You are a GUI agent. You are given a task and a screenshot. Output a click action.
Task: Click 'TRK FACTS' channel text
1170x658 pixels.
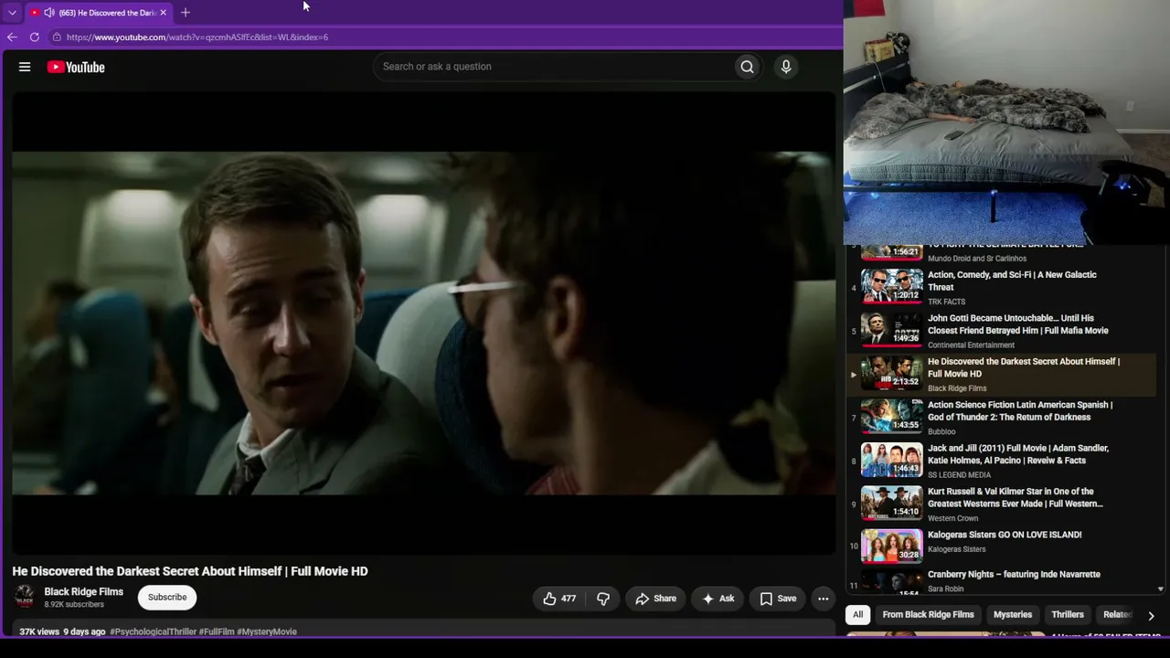pyautogui.click(x=946, y=302)
